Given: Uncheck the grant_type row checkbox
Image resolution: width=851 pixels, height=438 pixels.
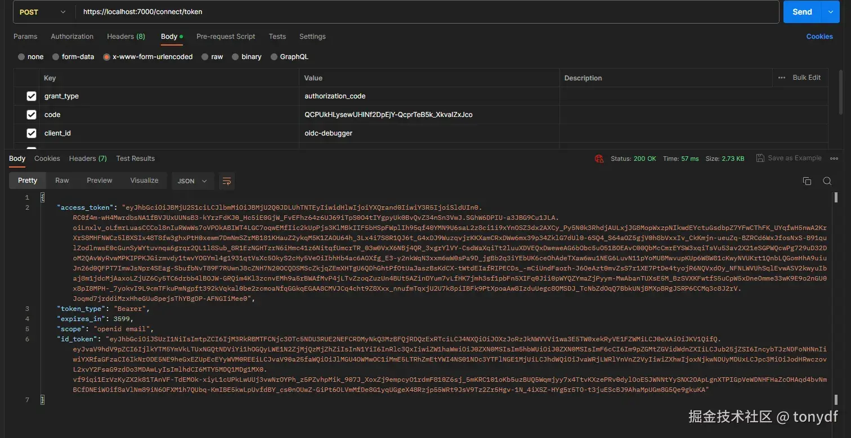Looking at the screenshot, I should pyautogui.click(x=32, y=96).
